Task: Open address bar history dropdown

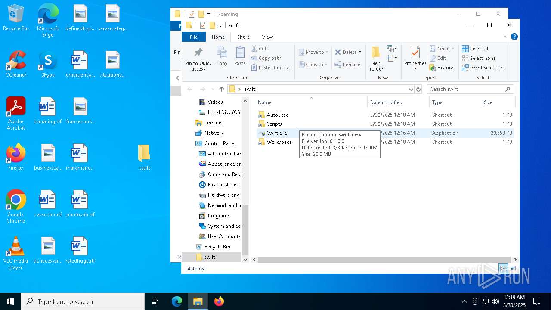Action: (411, 89)
